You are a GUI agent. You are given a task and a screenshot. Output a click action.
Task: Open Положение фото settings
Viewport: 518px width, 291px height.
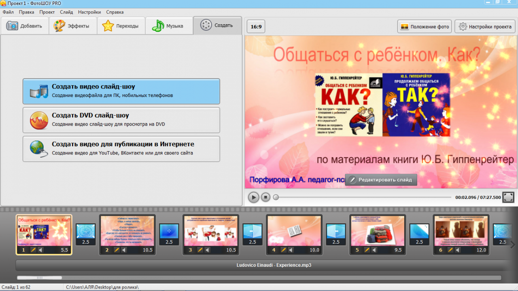[425, 27]
